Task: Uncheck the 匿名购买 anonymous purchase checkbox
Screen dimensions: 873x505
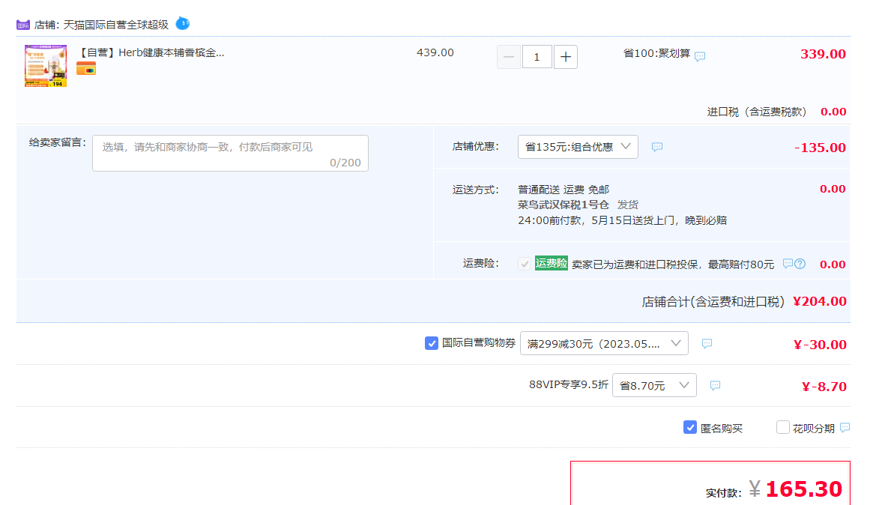Action: pyautogui.click(x=690, y=428)
